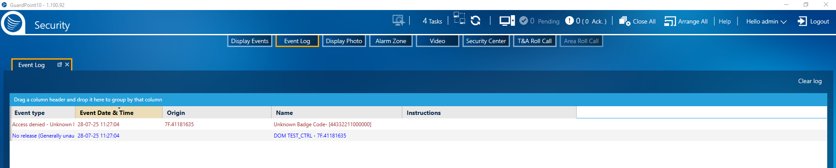Screen dimensions: 836x168
Task: Click the 0 Pending count text
Action: click(x=545, y=21)
